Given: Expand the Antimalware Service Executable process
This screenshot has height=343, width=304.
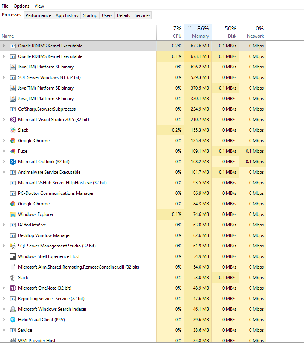Looking at the screenshot, I should (x=3, y=172).
